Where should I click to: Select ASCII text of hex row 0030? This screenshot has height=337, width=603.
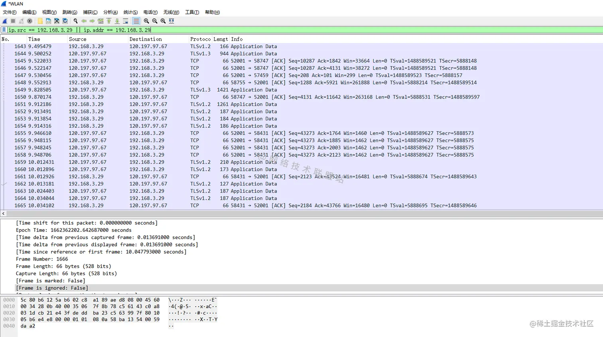[x=193, y=319]
